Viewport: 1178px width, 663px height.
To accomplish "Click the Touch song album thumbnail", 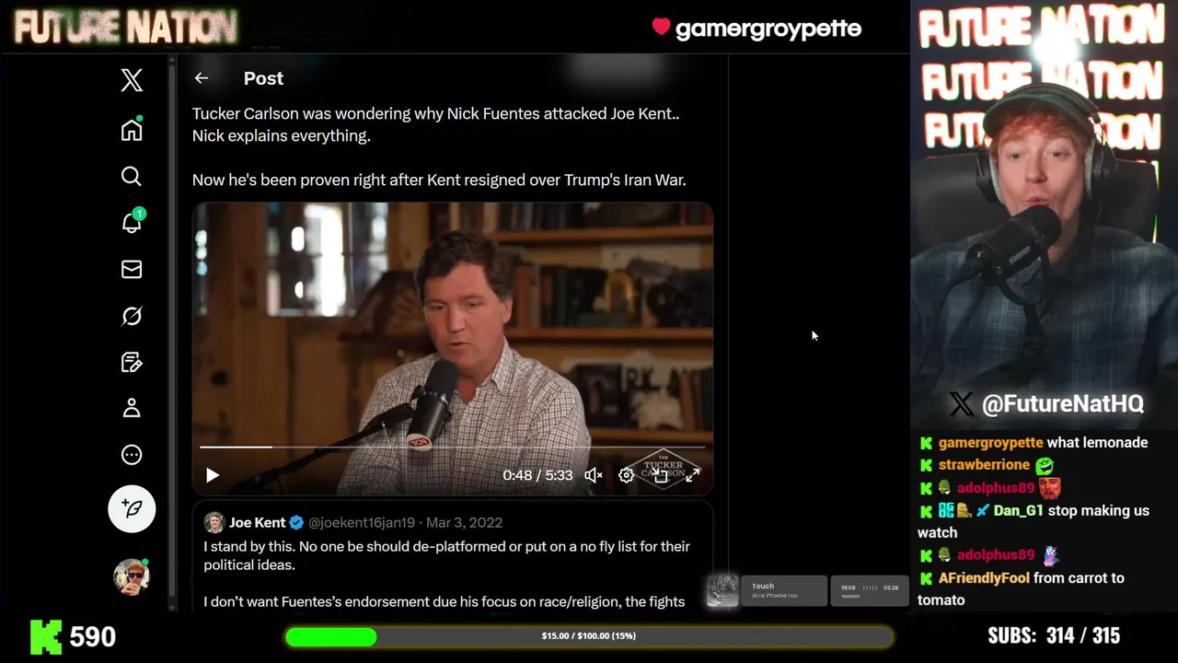I will tap(722, 590).
